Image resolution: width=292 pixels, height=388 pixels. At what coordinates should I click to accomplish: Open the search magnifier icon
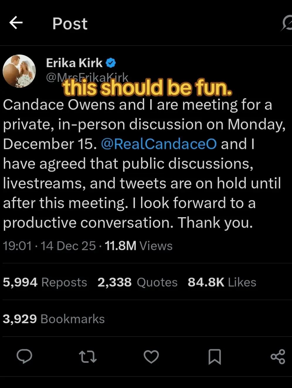[x=287, y=23]
